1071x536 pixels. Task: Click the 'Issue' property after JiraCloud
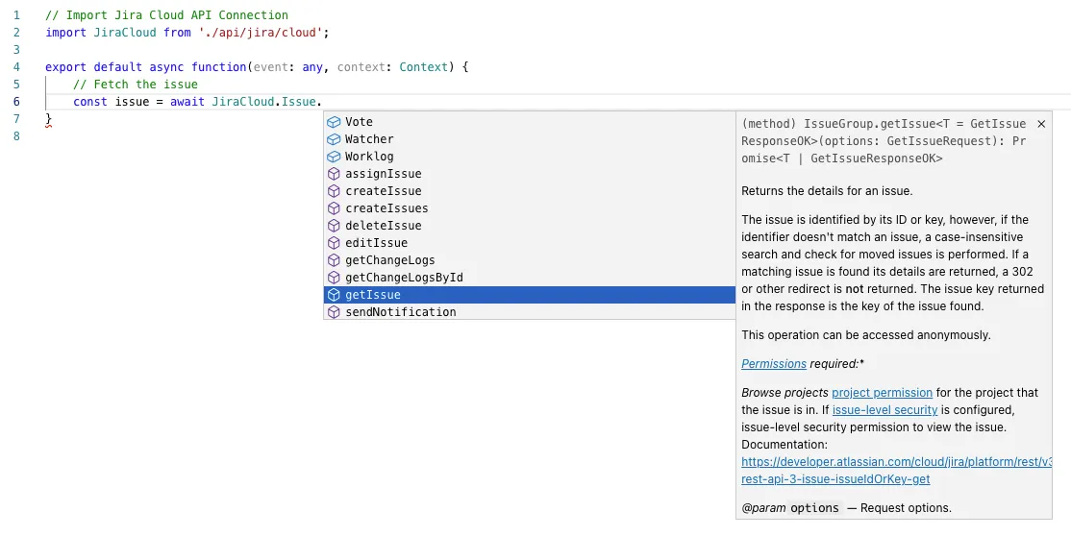(x=298, y=102)
